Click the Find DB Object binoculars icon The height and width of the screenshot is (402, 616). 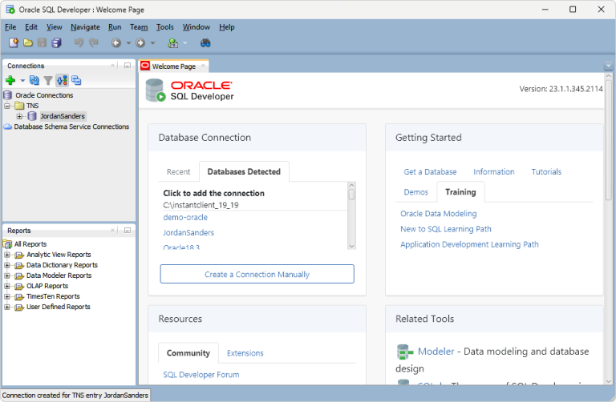pyautogui.click(x=205, y=42)
